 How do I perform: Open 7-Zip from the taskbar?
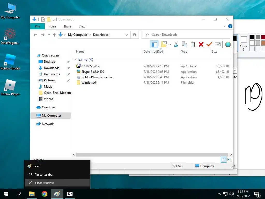coord(70,194)
